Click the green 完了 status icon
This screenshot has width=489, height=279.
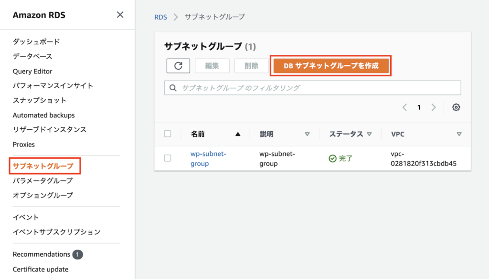(333, 158)
